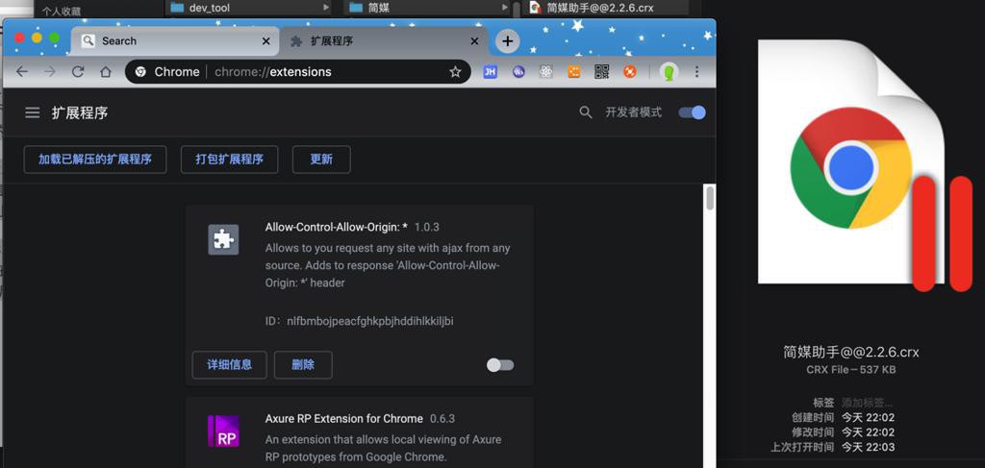Close the 扩展程序 tab
This screenshot has width=985, height=468.
pyautogui.click(x=475, y=41)
